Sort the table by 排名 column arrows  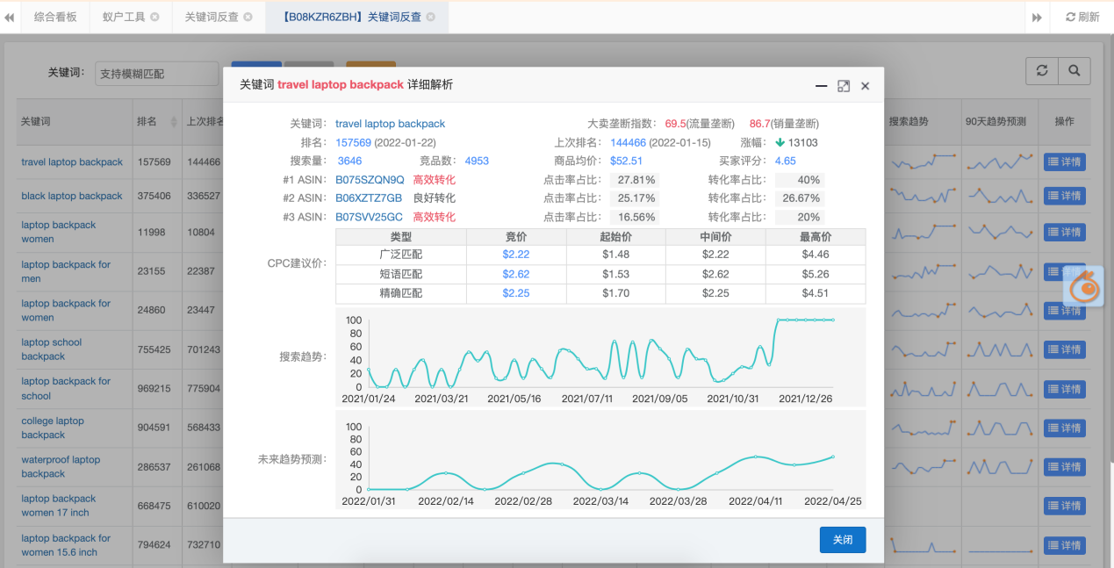coord(173,122)
